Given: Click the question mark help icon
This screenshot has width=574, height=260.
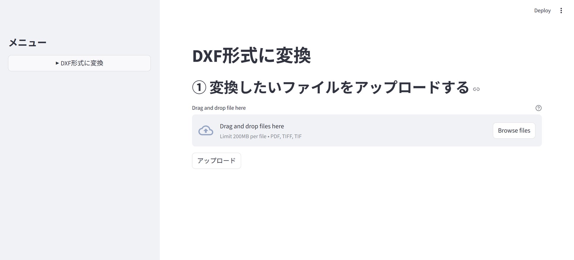Looking at the screenshot, I should pos(538,108).
